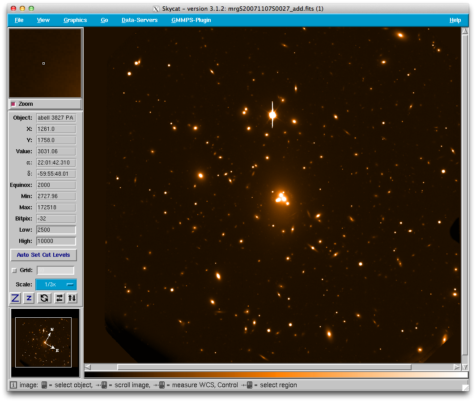The image size is (476, 402).
Task: Click Auto Set Cut Levels button
Action: (43, 255)
